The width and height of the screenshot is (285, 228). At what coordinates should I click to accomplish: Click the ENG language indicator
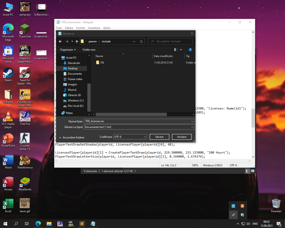[255, 224]
